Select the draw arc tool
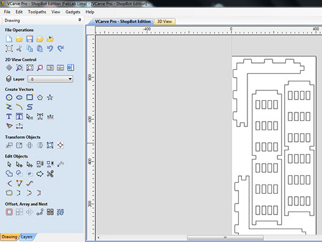This screenshot has height=242, width=322. click(x=20, y=107)
